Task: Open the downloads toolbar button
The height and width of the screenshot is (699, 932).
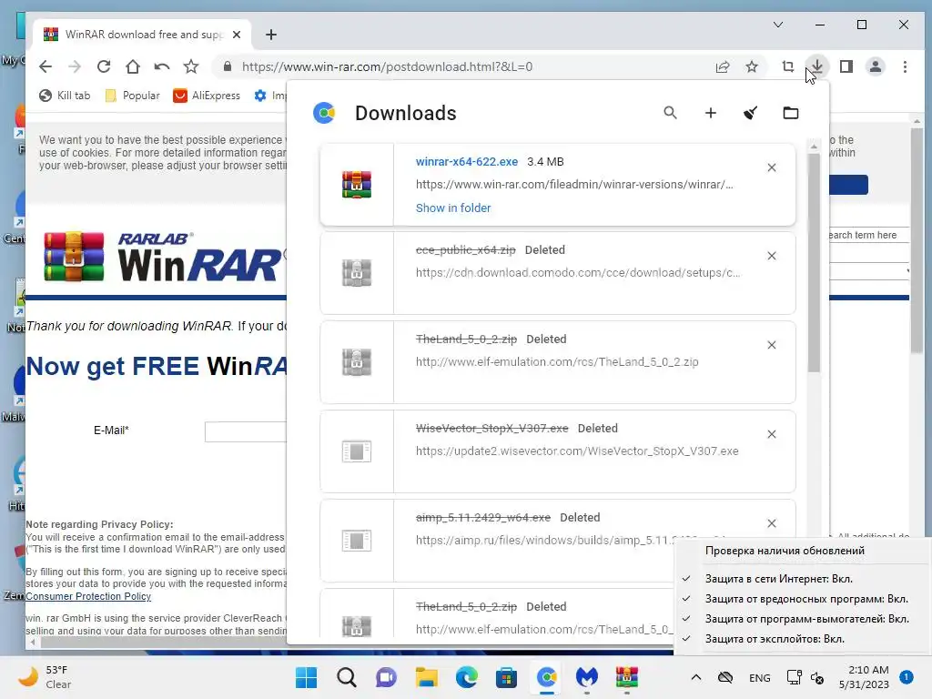Action: pos(817,66)
